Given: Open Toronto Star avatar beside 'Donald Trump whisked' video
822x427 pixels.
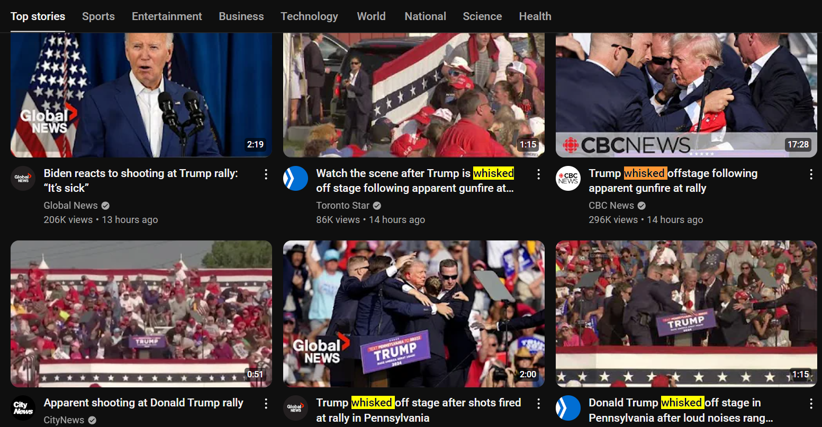Looking at the screenshot, I should (568, 407).
